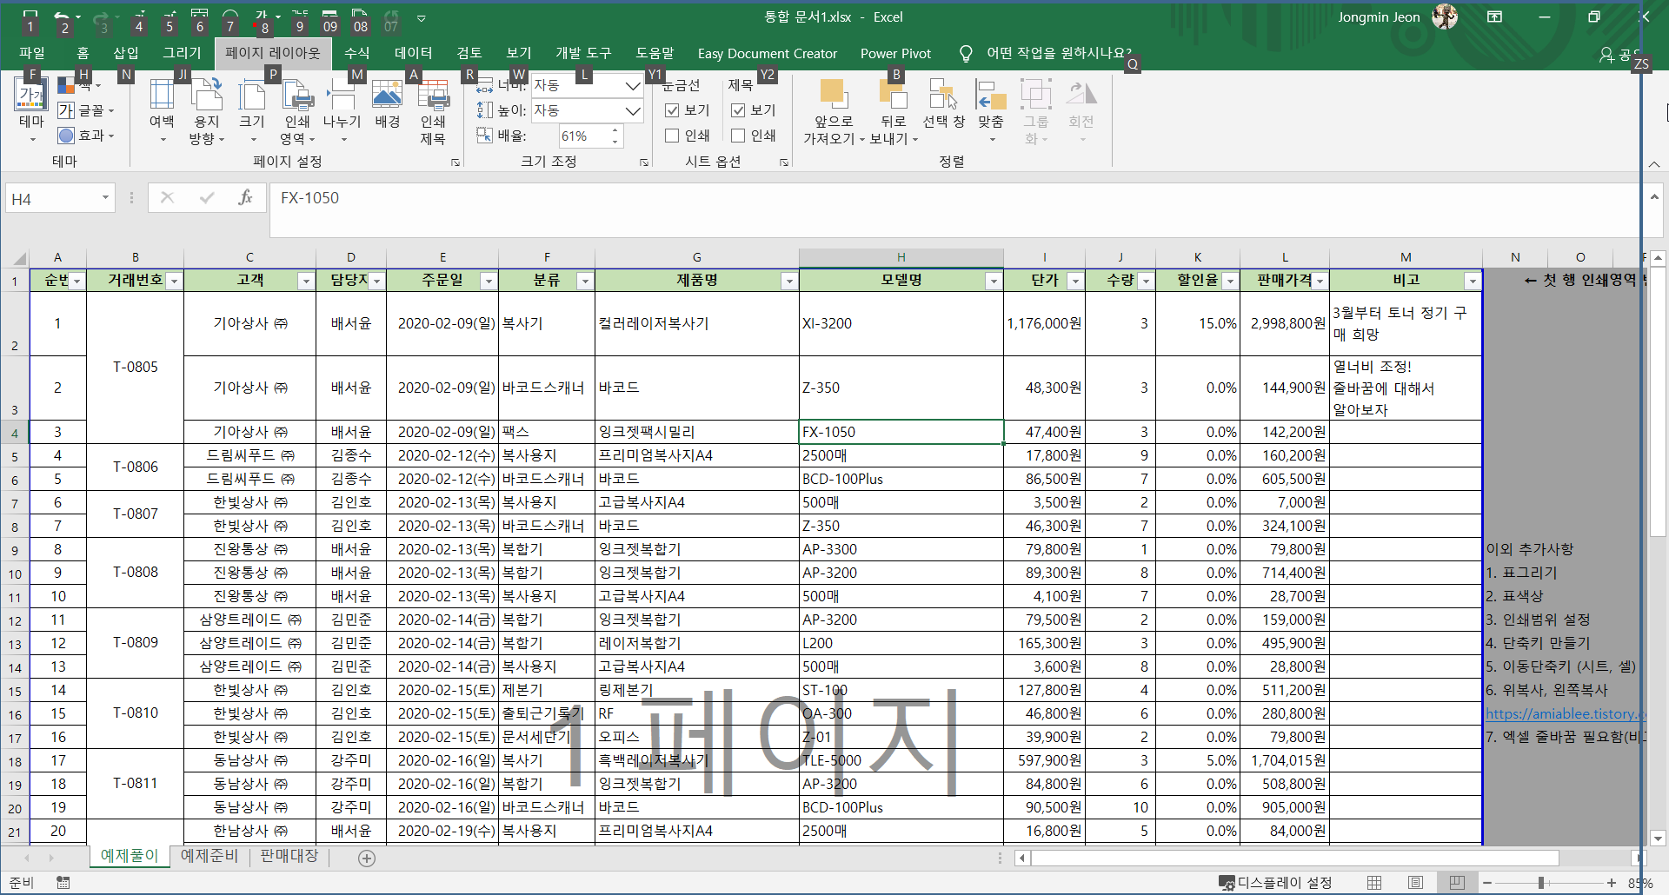Open Print Area (인쇄 영역) menu
1669x895 pixels.
point(297,110)
